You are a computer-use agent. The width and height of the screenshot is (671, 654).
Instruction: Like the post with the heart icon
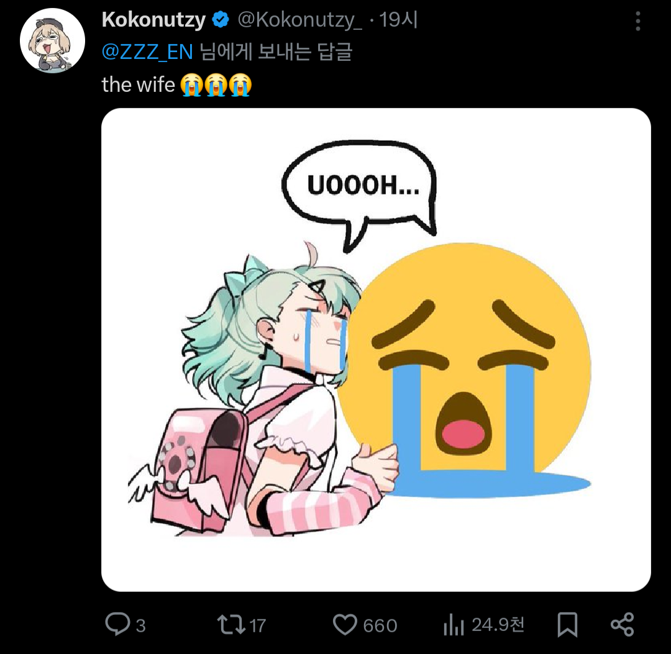click(345, 624)
